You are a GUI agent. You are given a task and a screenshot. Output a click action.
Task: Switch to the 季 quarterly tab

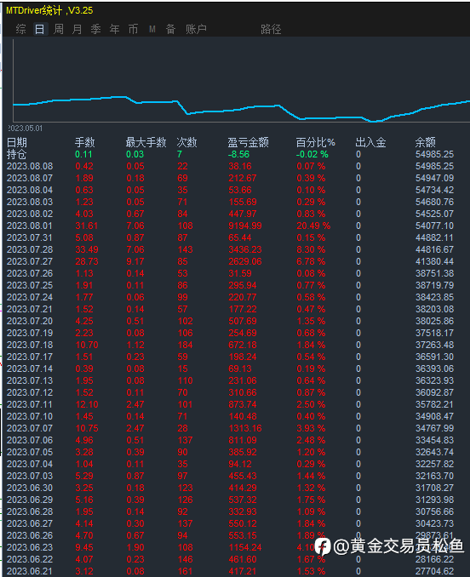coord(95,29)
